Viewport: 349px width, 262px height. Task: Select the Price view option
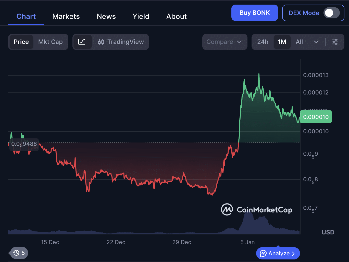pos(21,42)
